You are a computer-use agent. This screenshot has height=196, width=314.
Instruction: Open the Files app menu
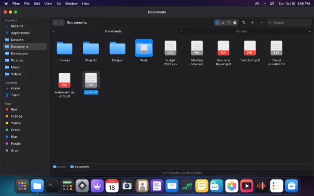point(16,3)
